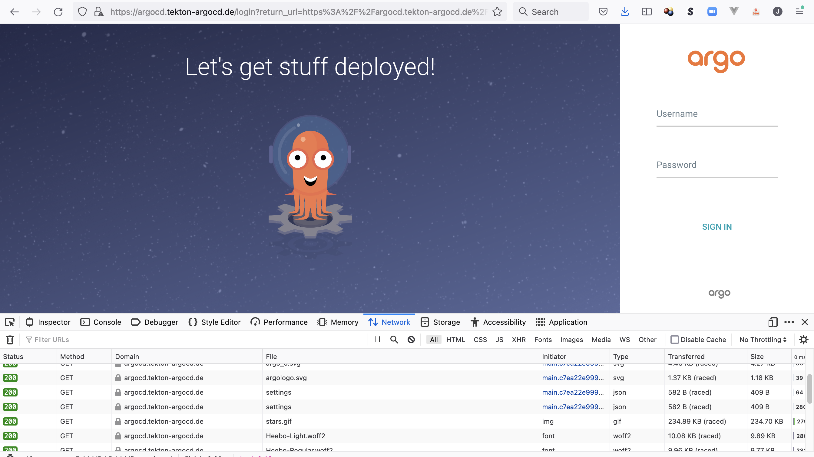The height and width of the screenshot is (457, 814).
Task: Open Firefox downloads arrow icon
Action: 624,12
